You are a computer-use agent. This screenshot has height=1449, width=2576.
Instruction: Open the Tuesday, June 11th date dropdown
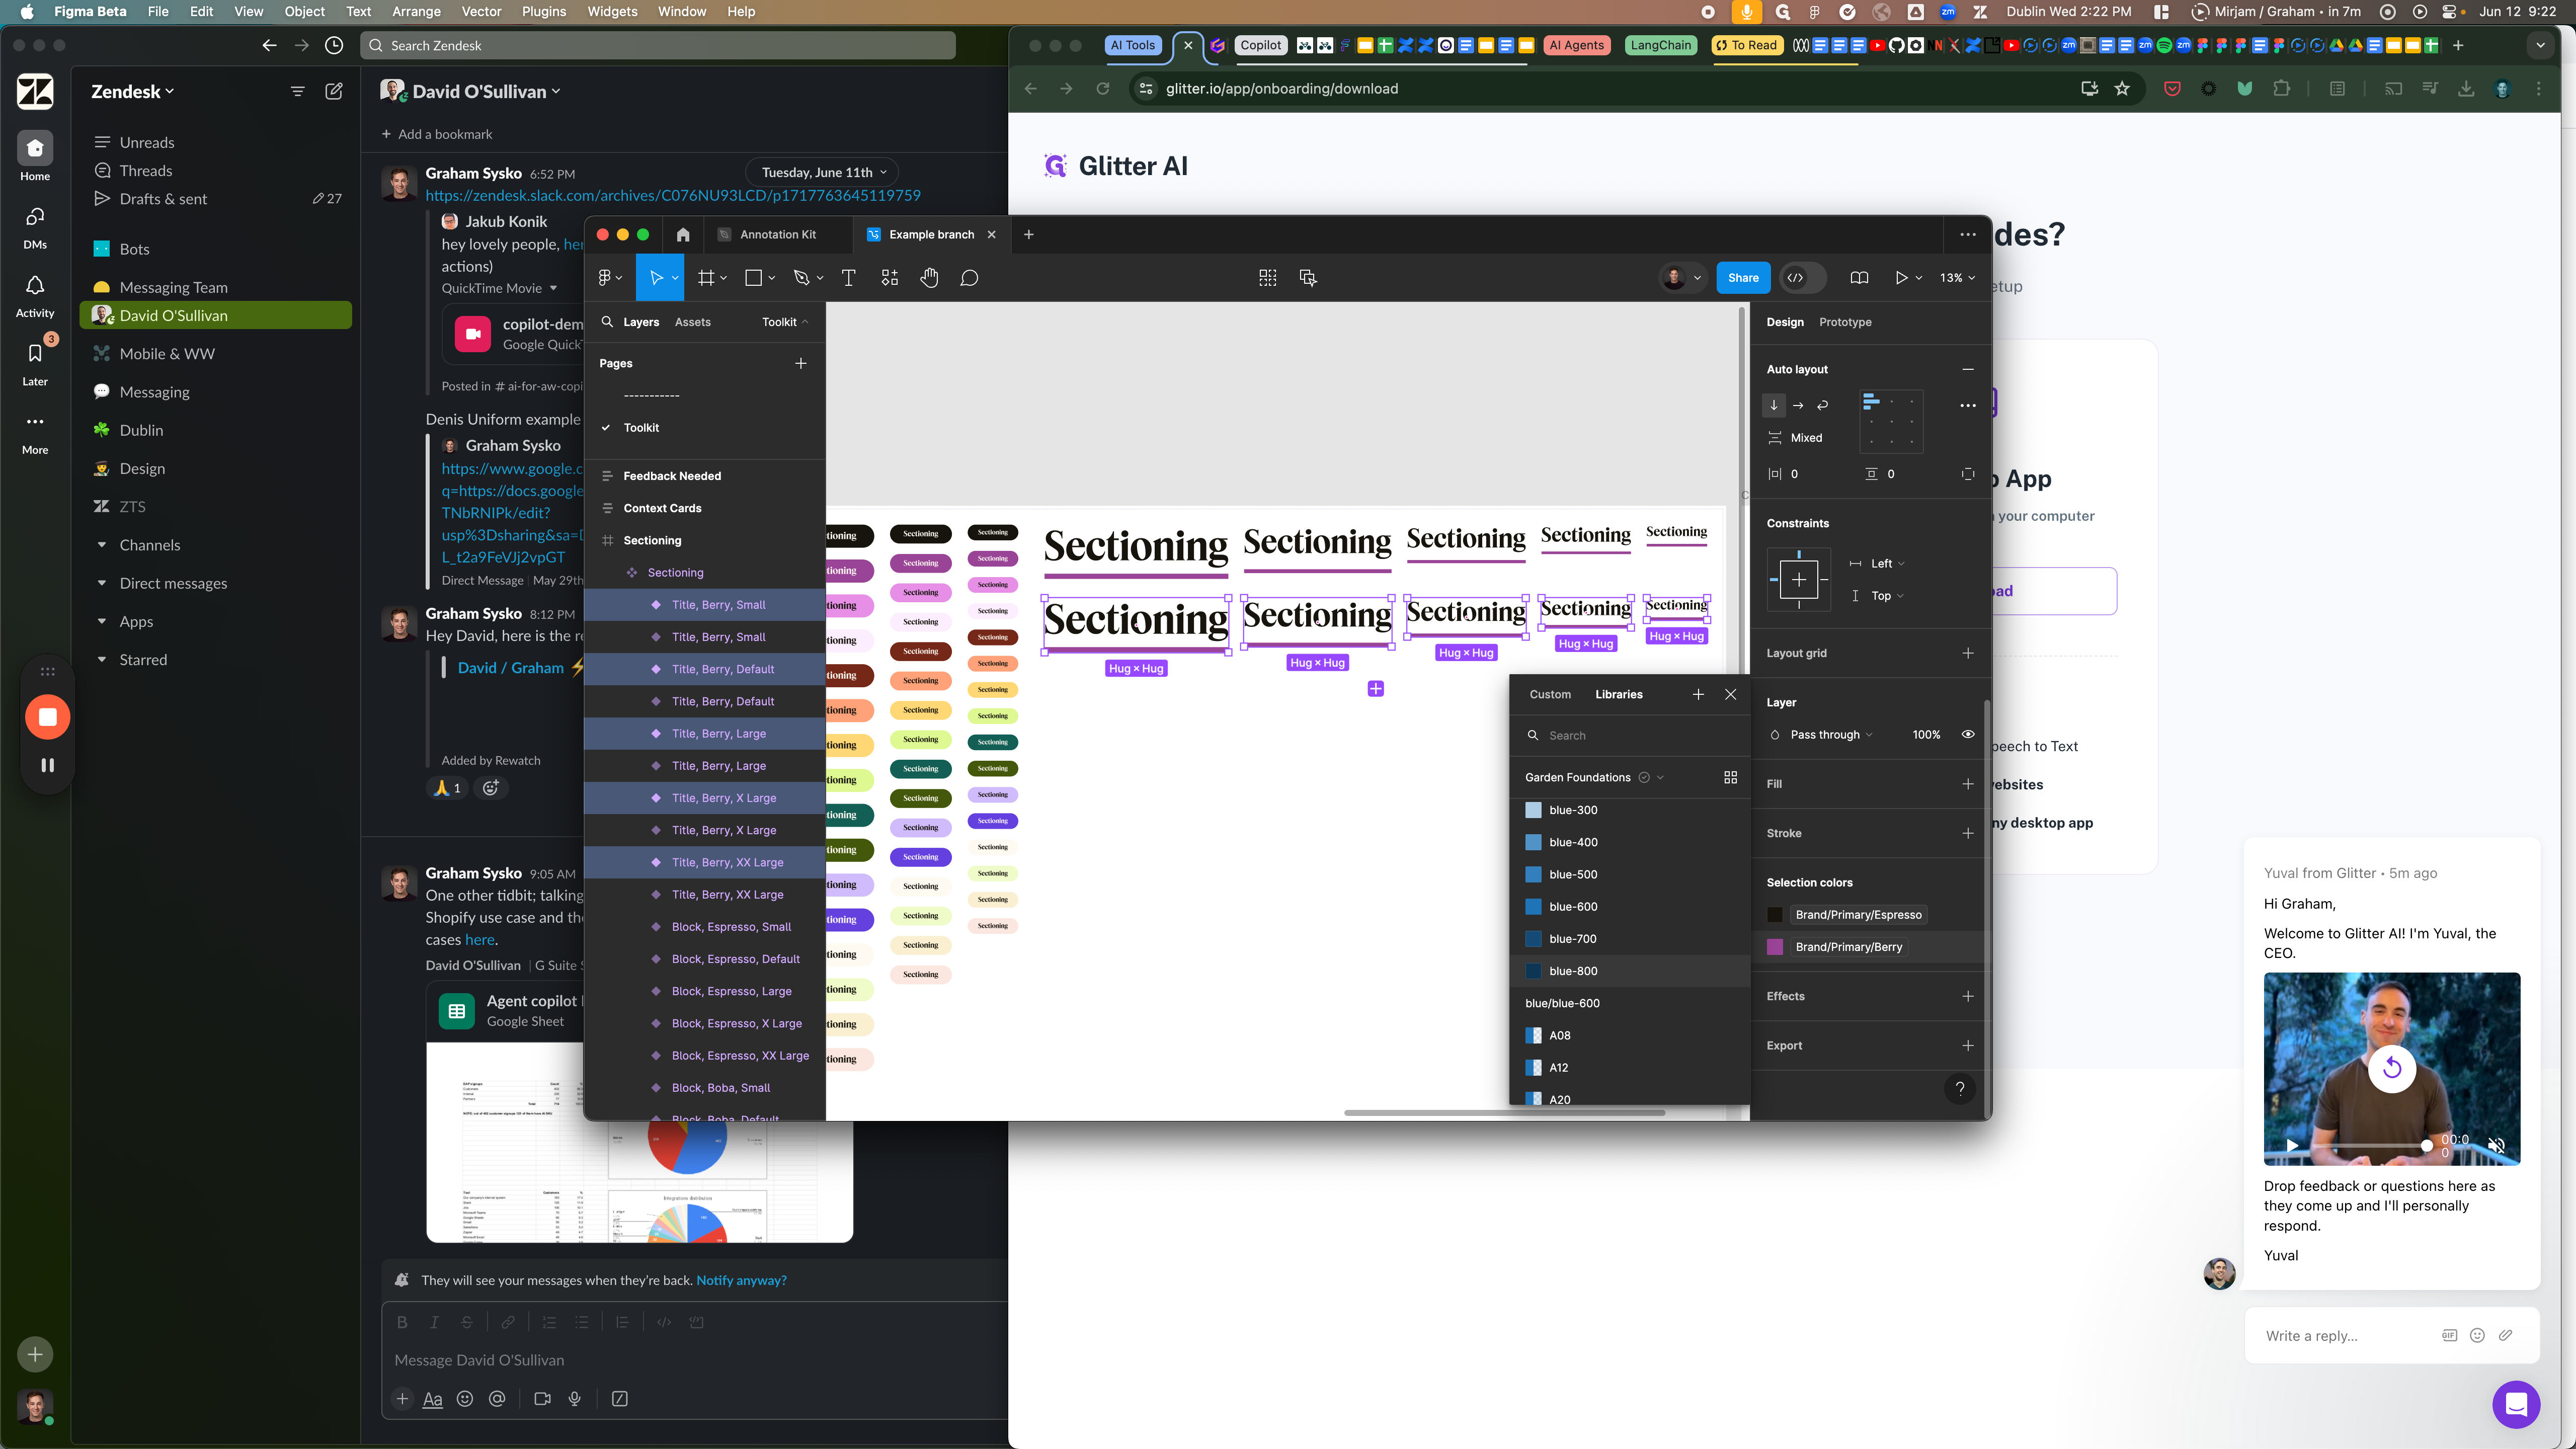click(823, 172)
